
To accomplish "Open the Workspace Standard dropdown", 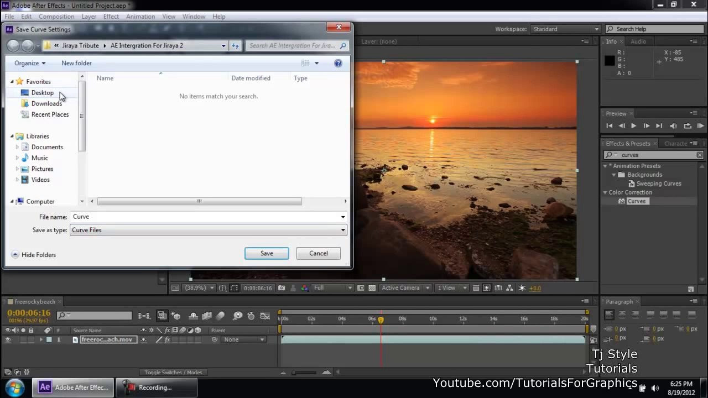I will click(x=565, y=29).
